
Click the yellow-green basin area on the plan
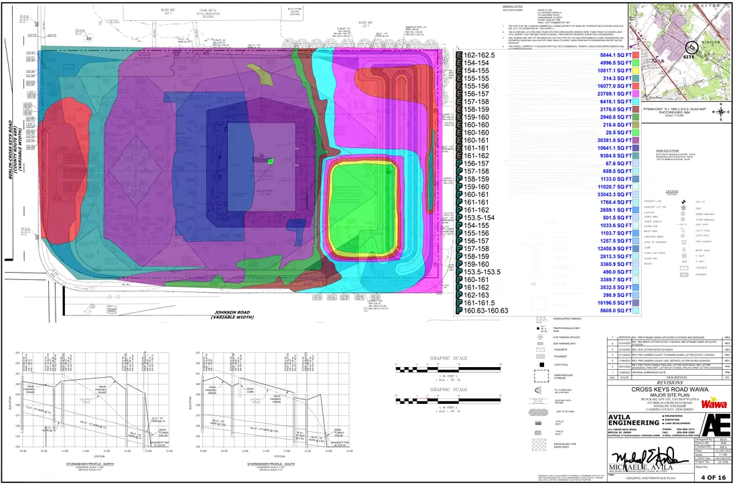tap(362, 208)
